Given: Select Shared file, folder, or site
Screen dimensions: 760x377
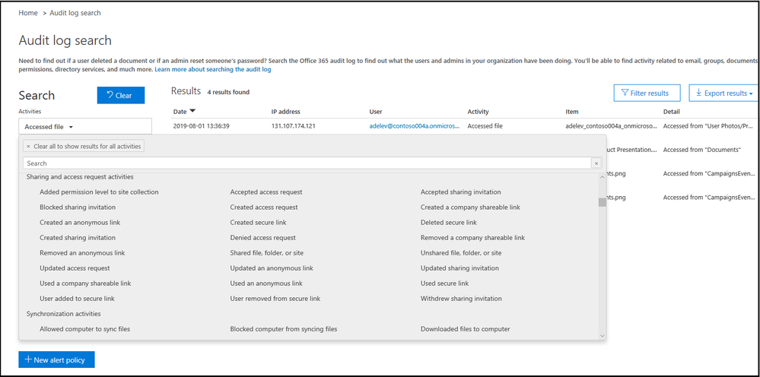Looking at the screenshot, I should [x=267, y=253].
